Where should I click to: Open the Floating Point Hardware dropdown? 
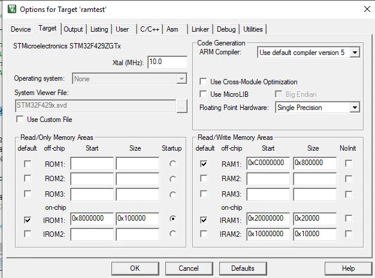(355, 108)
